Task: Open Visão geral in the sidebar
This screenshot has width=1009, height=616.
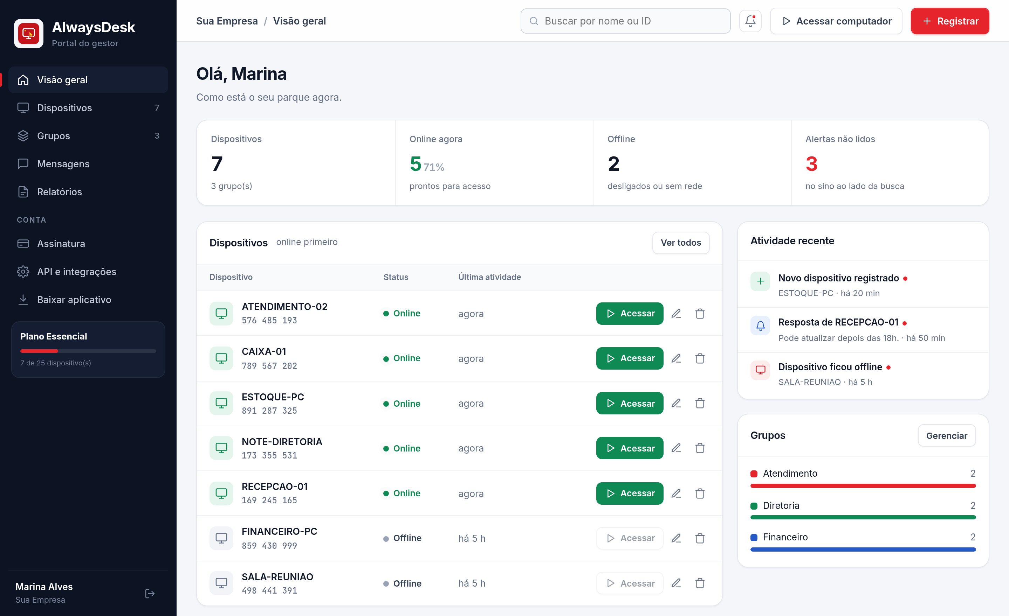Action: [x=88, y=80]
